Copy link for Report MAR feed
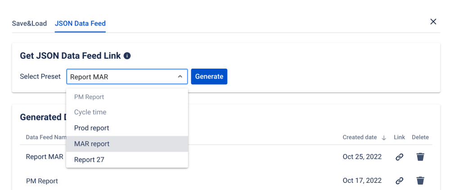 pos(399,157)
